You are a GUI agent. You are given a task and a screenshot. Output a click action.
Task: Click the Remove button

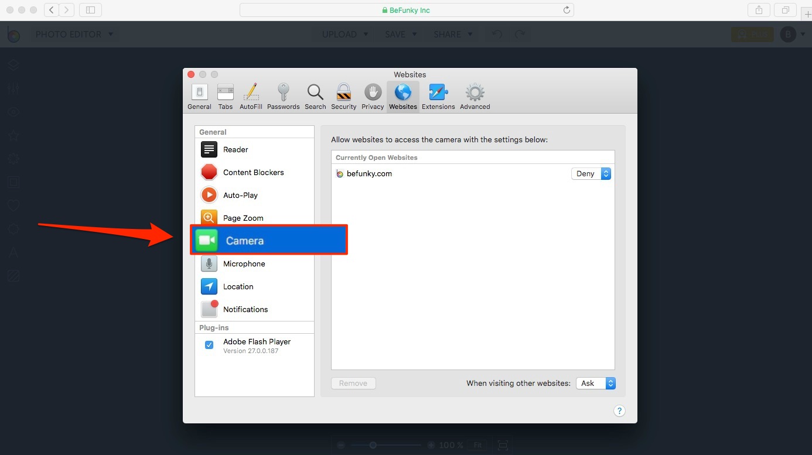353,383
